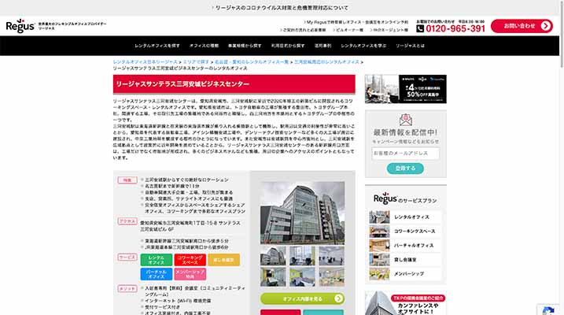Click the TKP conference room banner
This screenshot has height=315, width=564.
(405, 303)
